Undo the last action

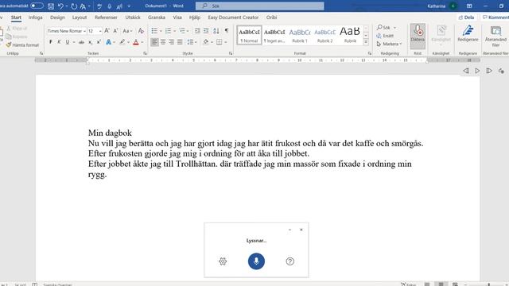60,6
